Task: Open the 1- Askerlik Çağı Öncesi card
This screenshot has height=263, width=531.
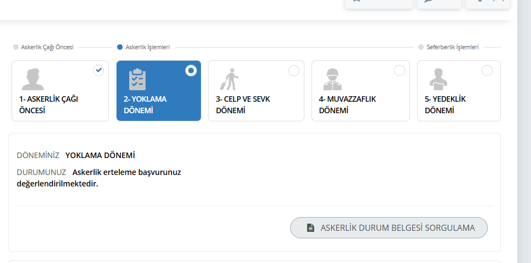Action: pos(60,91)
